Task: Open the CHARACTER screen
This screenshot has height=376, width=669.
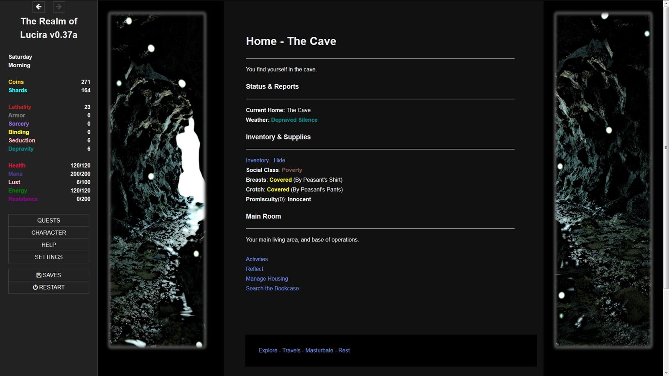Action: [48, 232]
